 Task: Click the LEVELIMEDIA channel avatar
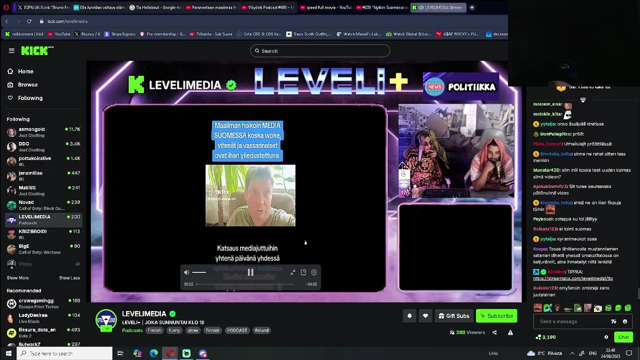(106, 321)
